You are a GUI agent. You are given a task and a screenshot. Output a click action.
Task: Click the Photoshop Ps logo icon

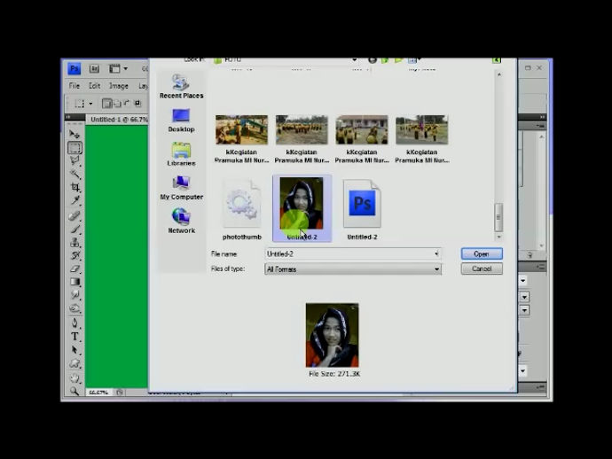pos(75,69)
